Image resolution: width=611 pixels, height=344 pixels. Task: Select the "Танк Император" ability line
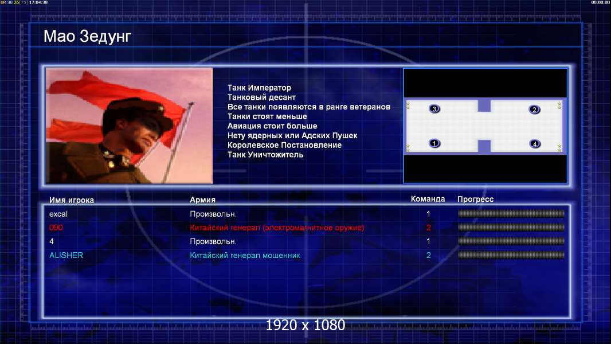tap(259, 88)
